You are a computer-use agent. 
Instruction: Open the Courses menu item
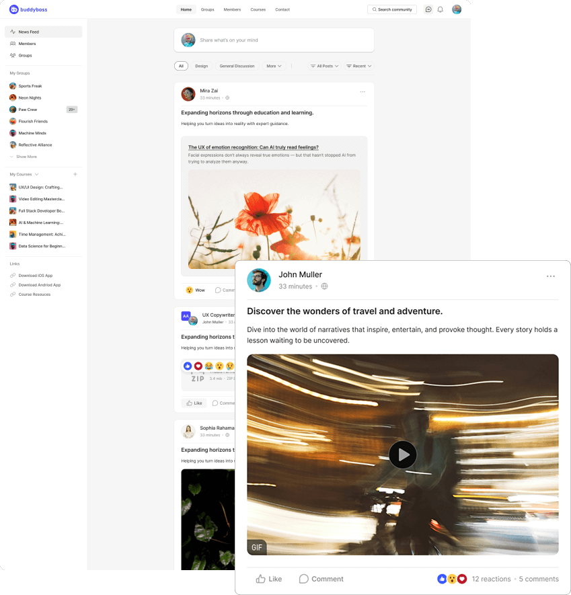258,9
